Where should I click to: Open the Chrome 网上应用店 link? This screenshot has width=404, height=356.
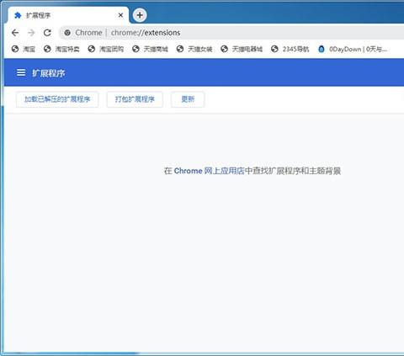tap(210, 171)
